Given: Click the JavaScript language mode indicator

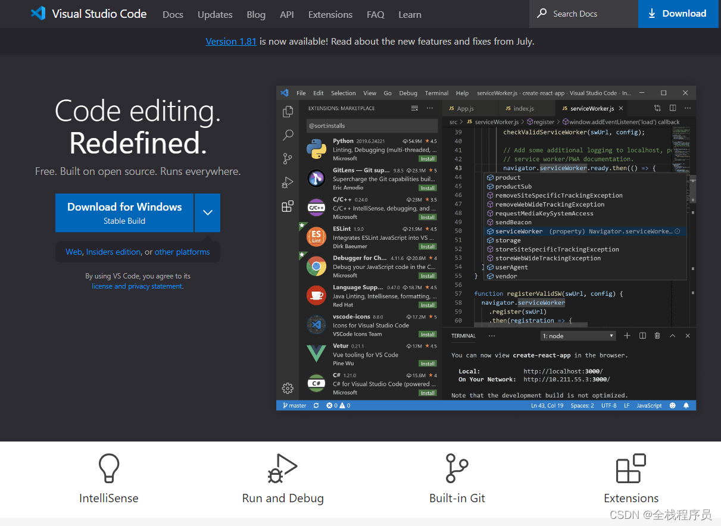Looking at the screenshot, I should tap(649, 405).
